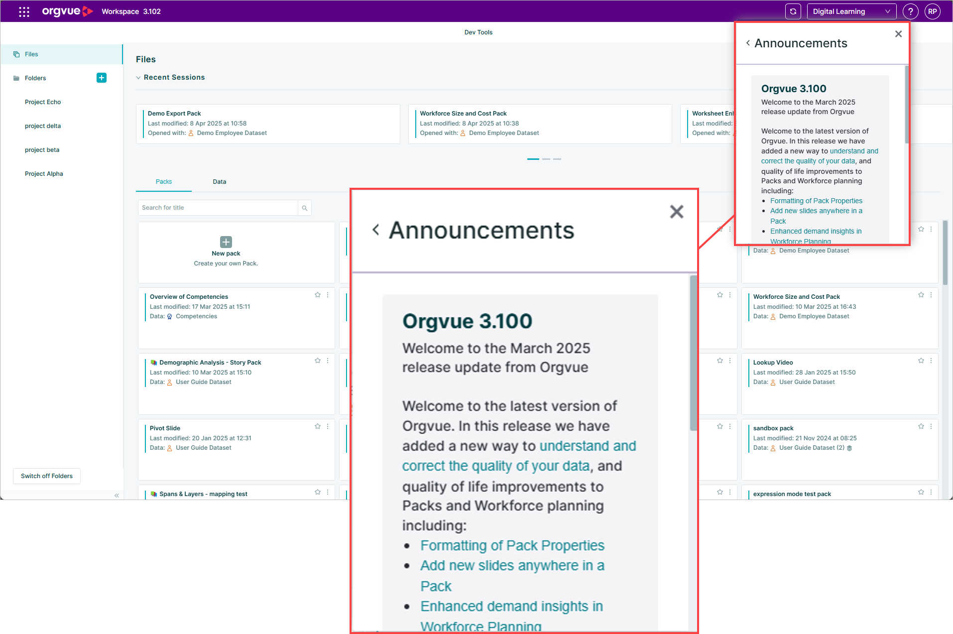Click the New pack plus icon

click(226, 242)
